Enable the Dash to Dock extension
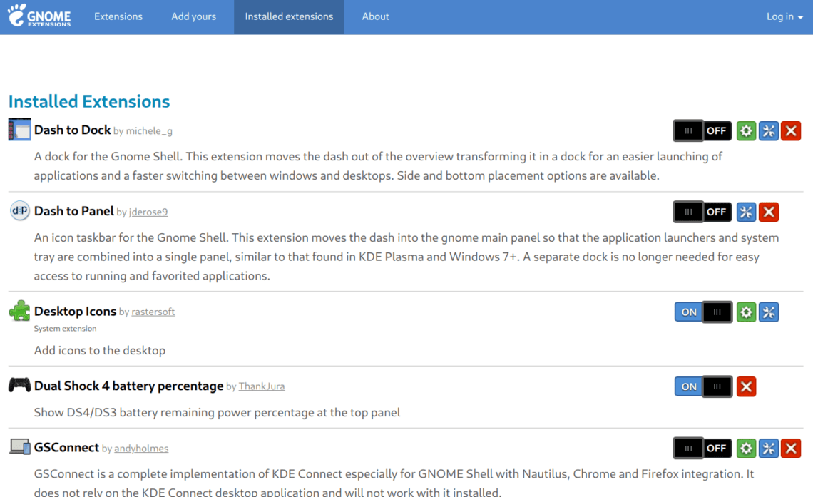 [702, 130]
